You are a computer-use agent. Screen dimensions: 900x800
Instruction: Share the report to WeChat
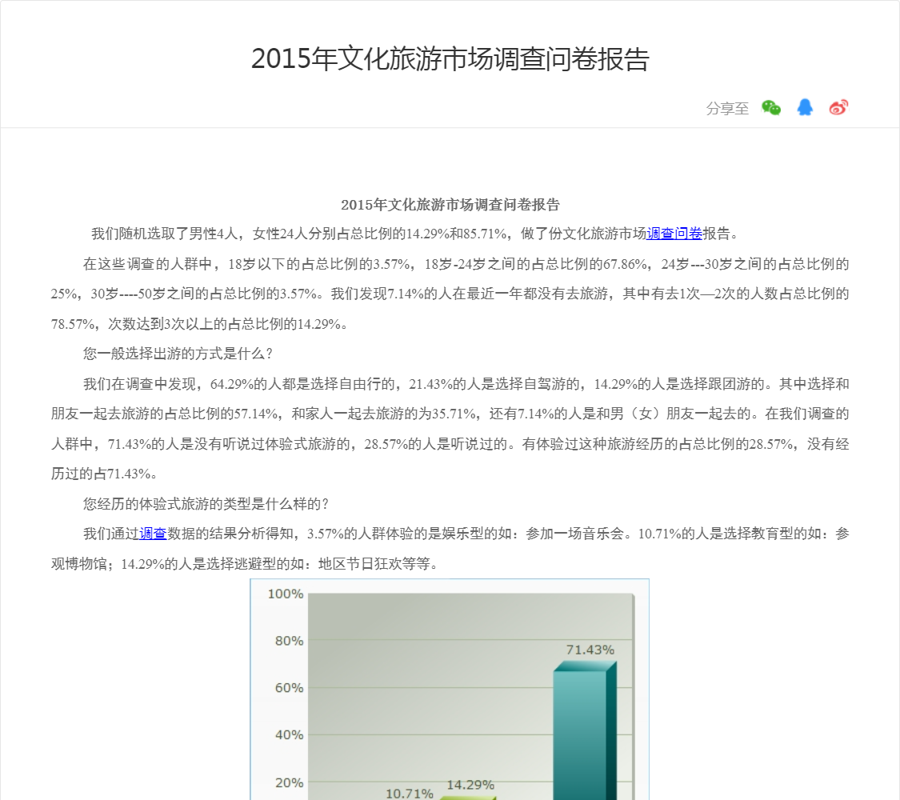(x=771, y=108)
